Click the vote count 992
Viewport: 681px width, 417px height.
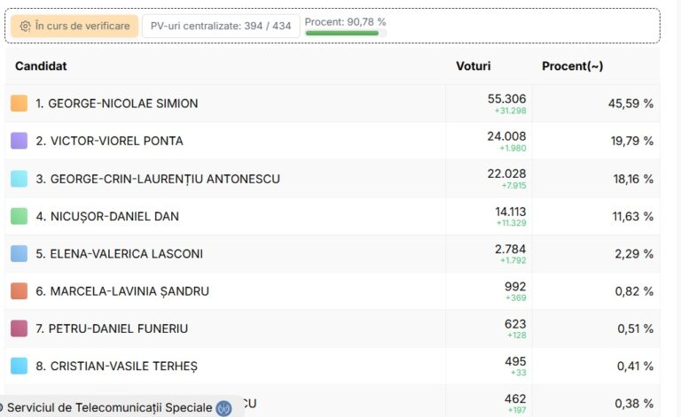[x=515, y=287]
